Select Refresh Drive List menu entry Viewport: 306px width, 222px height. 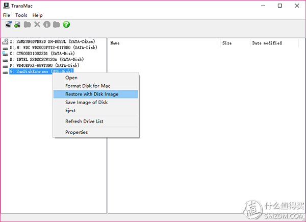point(96,121)
